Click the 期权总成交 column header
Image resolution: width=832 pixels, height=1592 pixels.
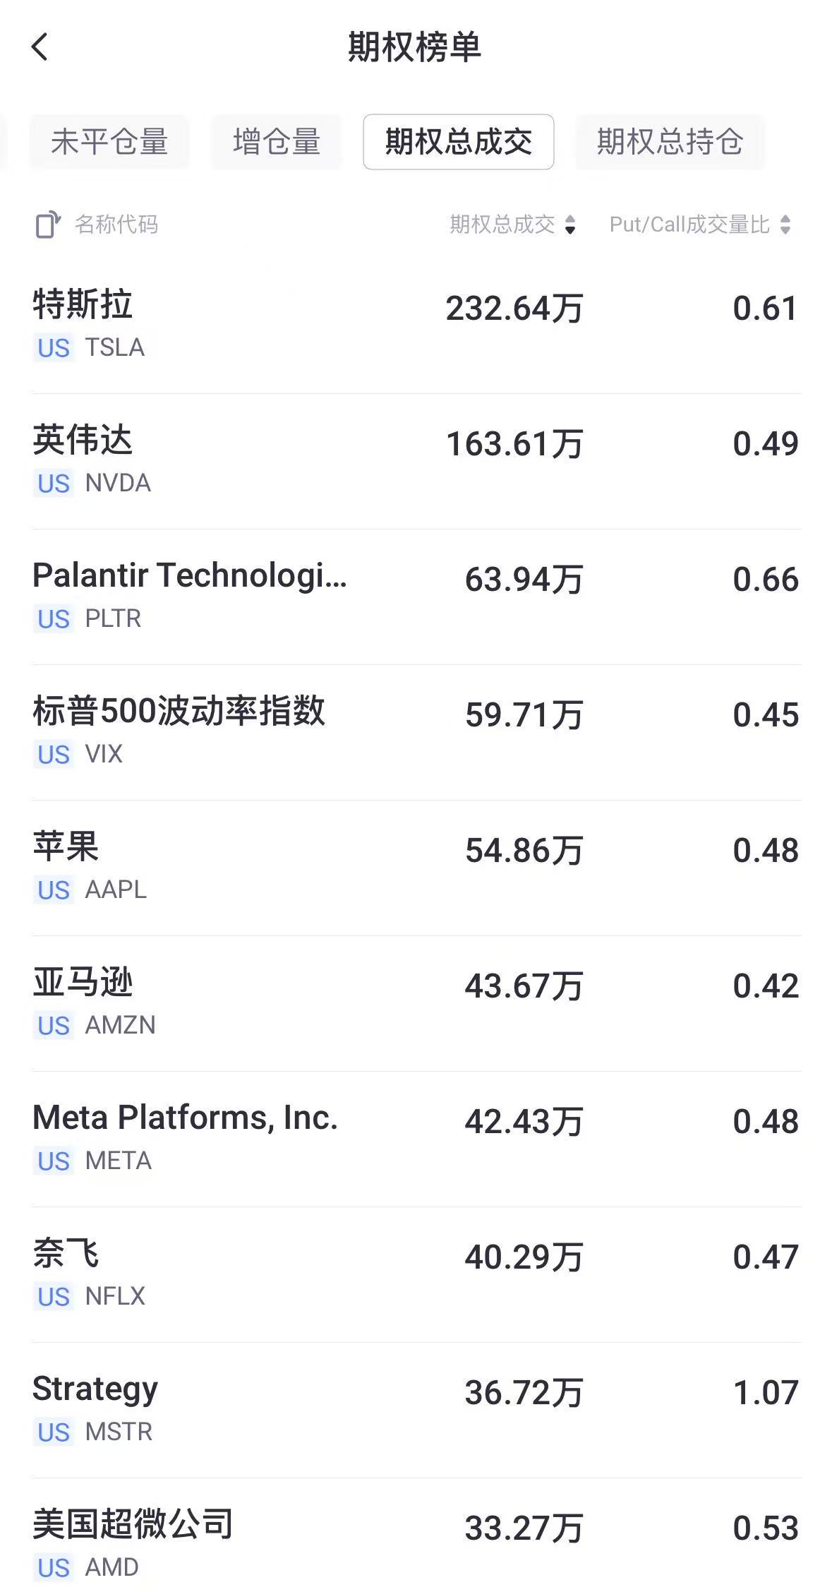pos(502,225)
